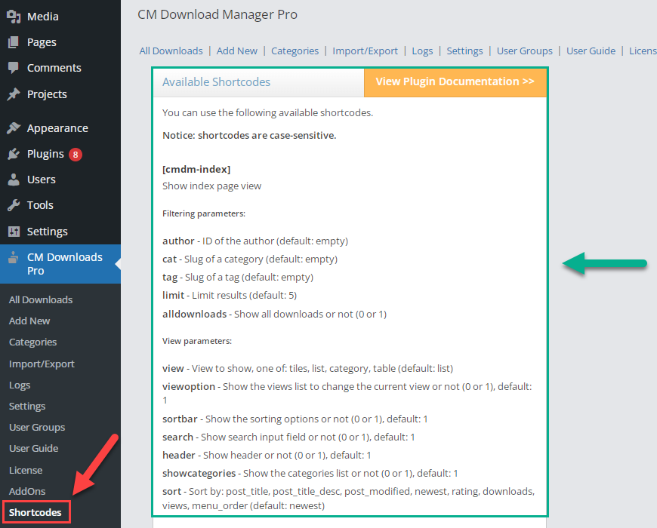The image size is (657, 528).
Task: Open Settings in CM Downloads submenu
Action: (x=27, y=407)
